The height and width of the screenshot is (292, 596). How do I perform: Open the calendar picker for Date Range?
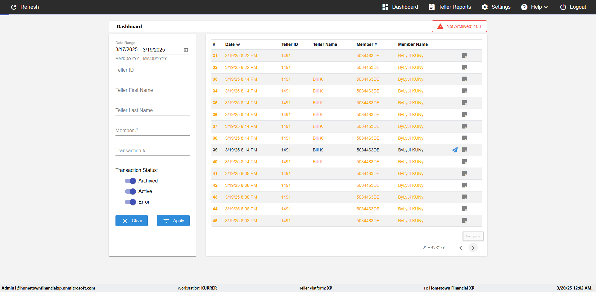pyautogui.click(x=186, y=50)
